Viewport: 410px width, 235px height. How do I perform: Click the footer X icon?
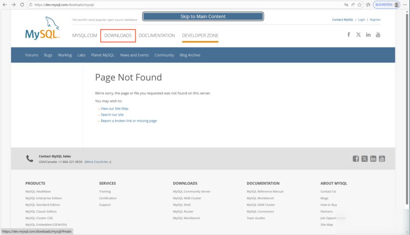(x=365, y=158)
